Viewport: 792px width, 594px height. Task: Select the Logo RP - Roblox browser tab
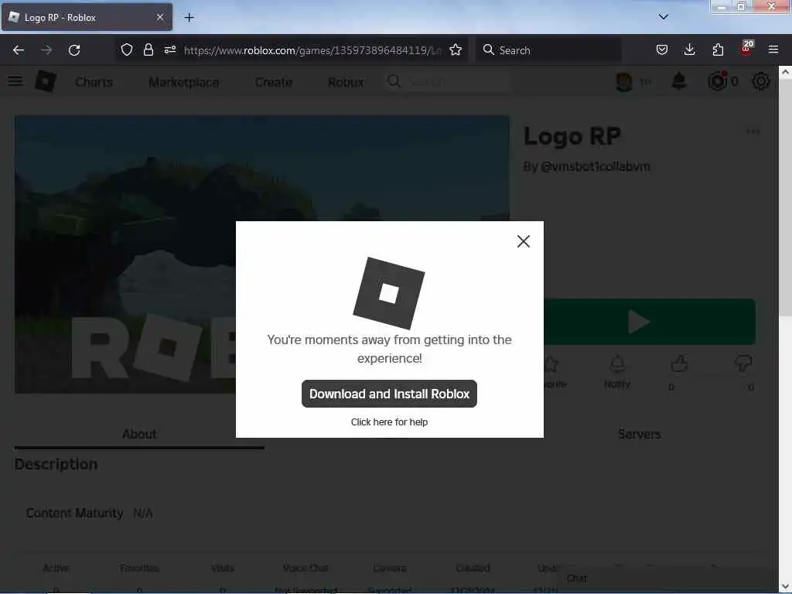pos(87,17)
